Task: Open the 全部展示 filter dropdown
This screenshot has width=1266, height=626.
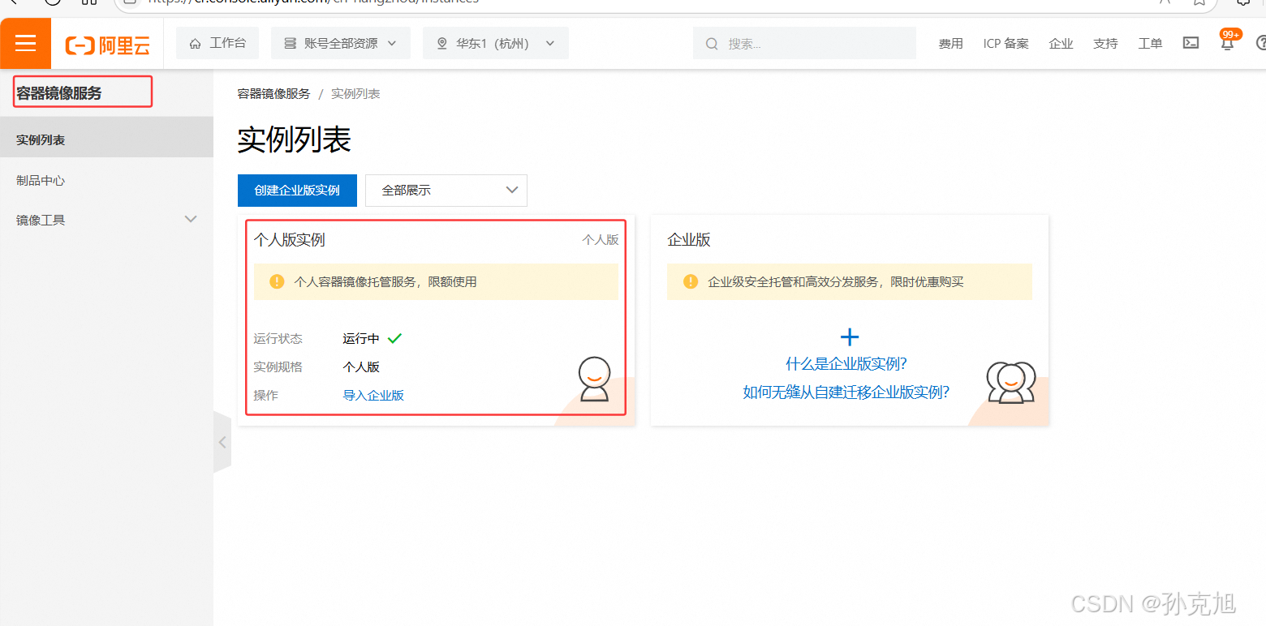Action: tap(446, 191)
